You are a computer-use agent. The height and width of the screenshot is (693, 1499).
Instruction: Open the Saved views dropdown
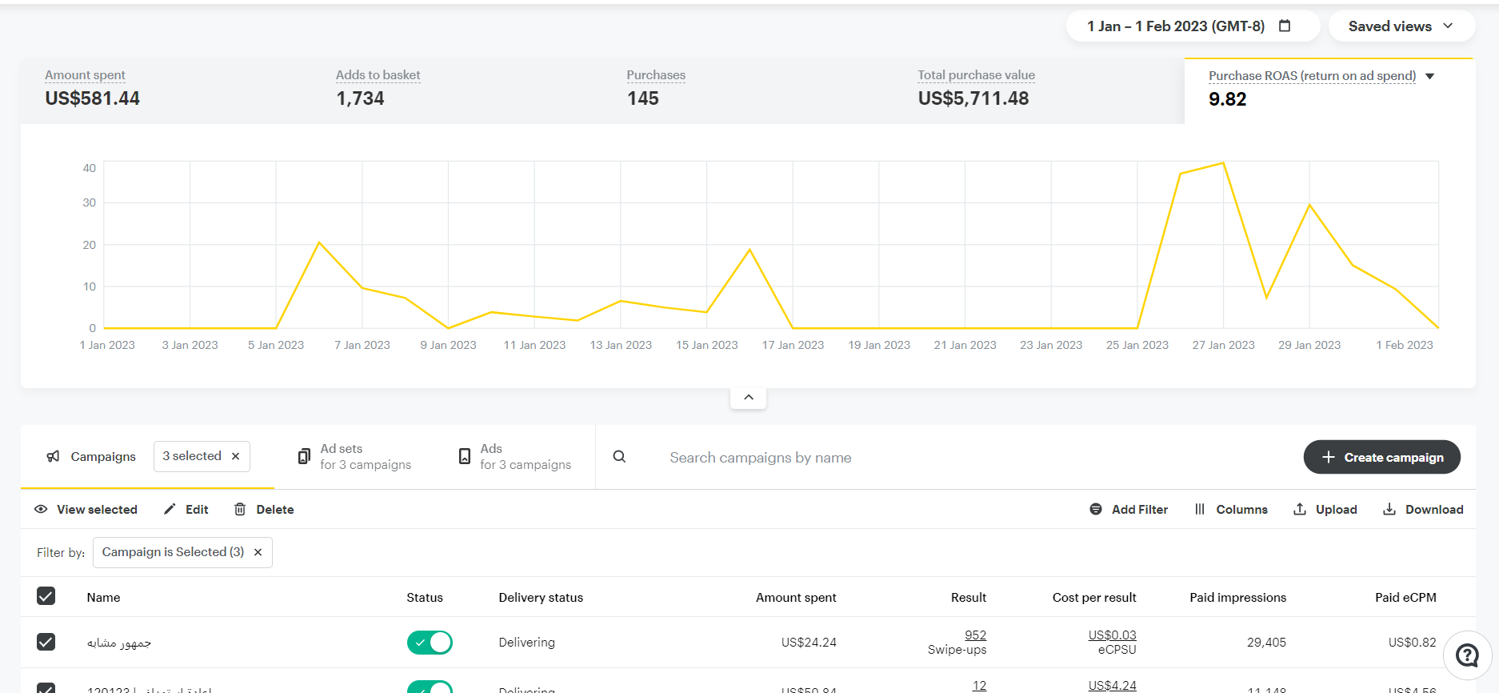point(1401,26)
